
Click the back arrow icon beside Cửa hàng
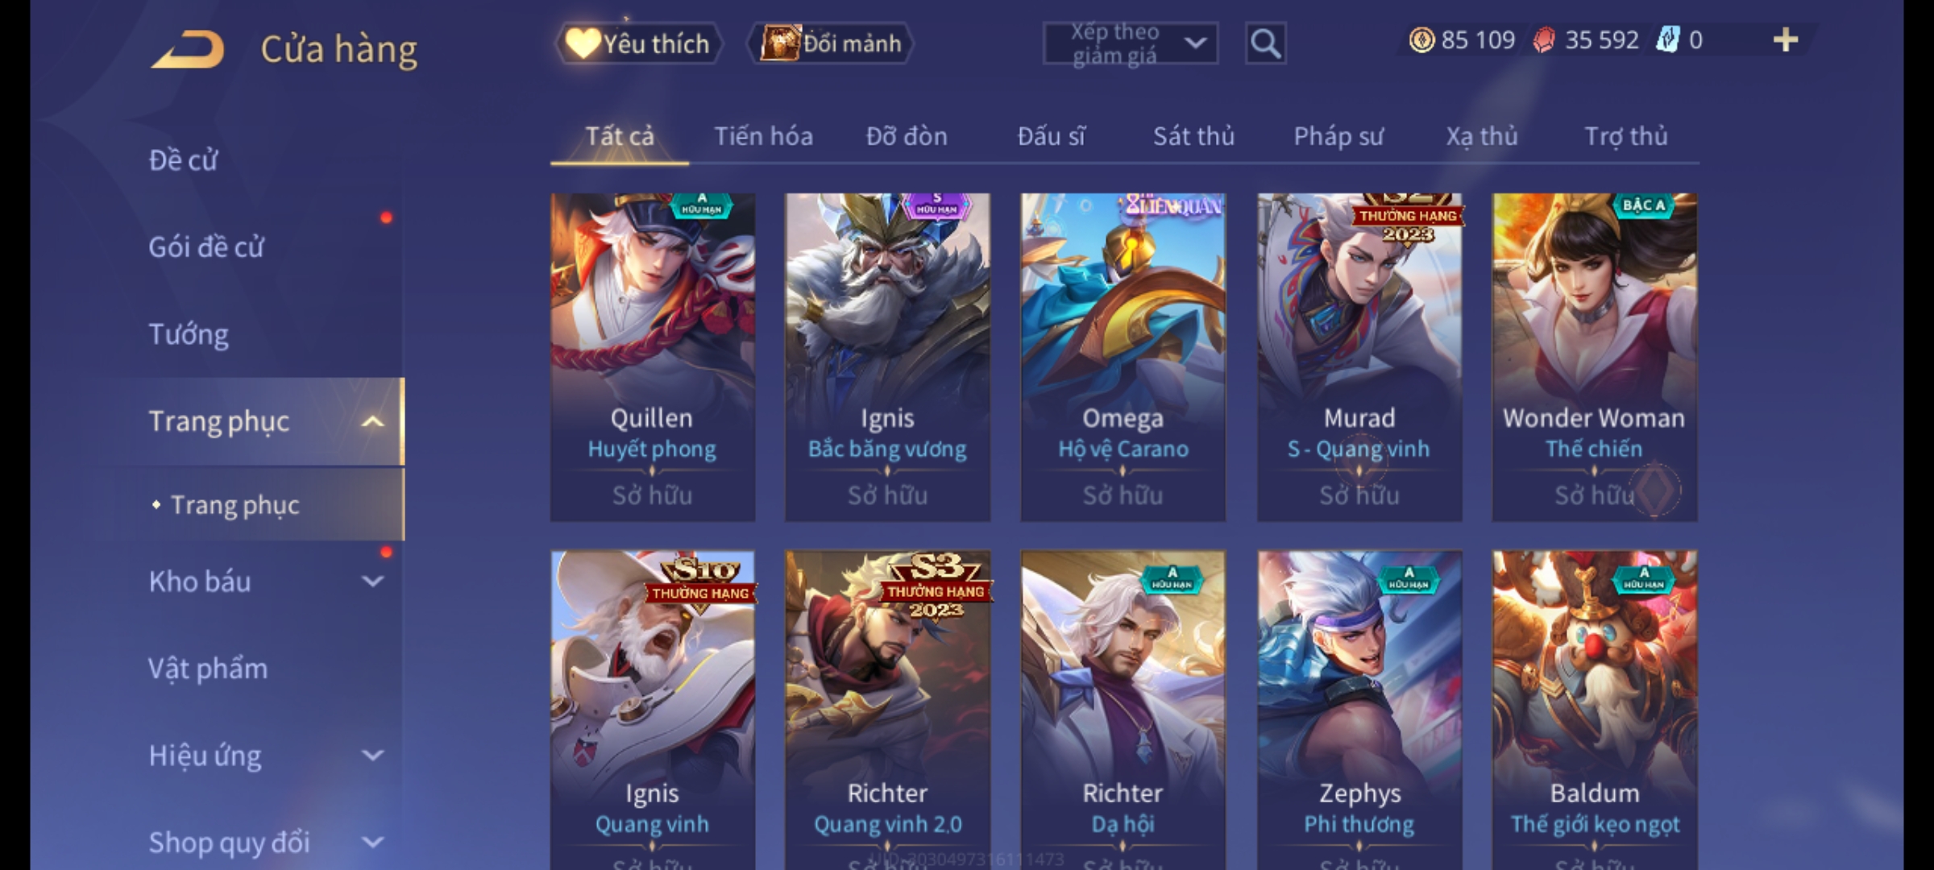pos(187,50)
